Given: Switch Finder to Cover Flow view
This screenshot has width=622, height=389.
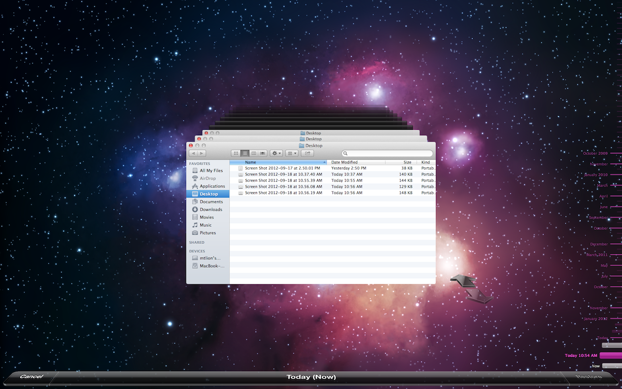Looking at the screenshot, I should point(262,153).
